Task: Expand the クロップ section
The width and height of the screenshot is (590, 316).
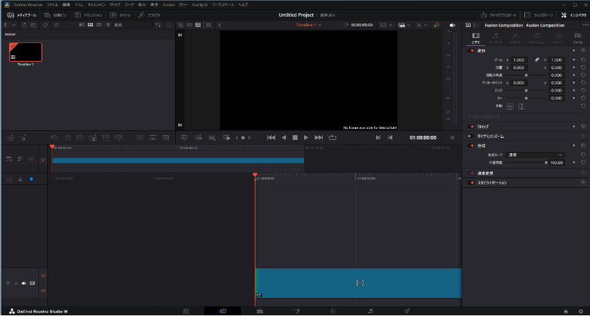Action: pyautogui.click(x=482, y=127)
